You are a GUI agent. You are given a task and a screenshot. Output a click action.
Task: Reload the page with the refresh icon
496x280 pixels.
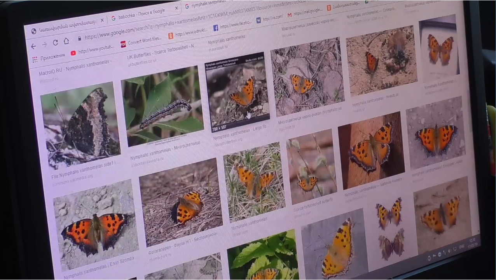coord(55,43)
